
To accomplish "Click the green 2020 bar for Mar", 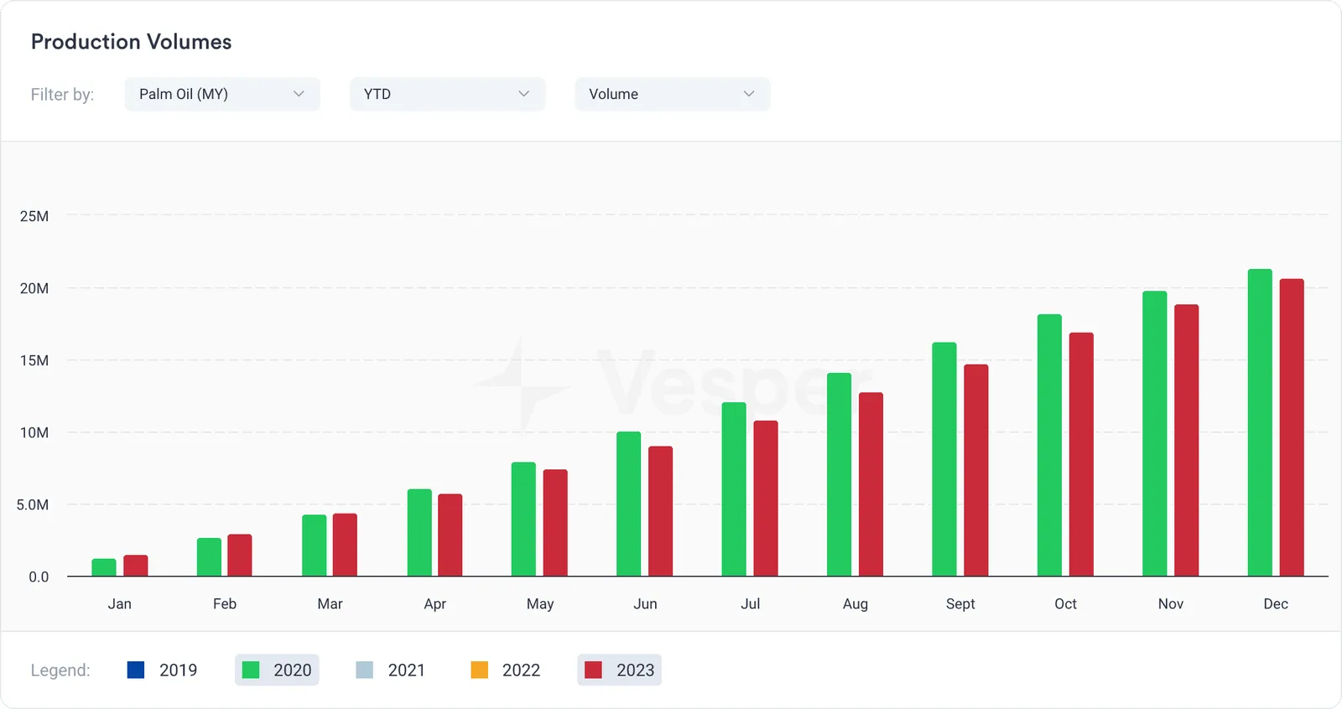I will pyautogui.click(x=315, y=546).
